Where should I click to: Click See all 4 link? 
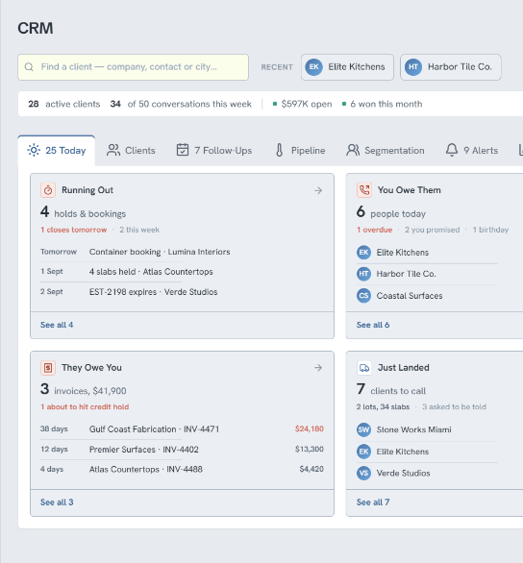(x=57, y=325)
